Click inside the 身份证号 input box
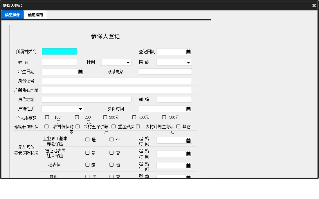Screen dimensions: 319x199 click(116, 81)
